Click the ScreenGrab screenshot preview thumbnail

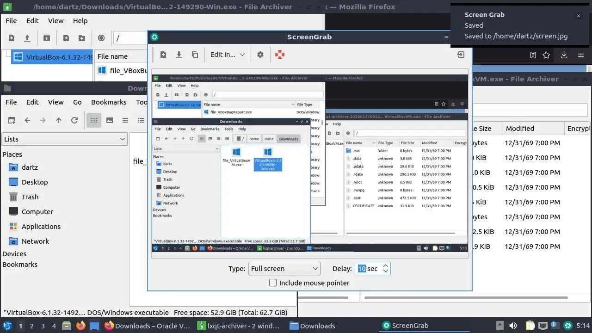(x=310, y=163)
